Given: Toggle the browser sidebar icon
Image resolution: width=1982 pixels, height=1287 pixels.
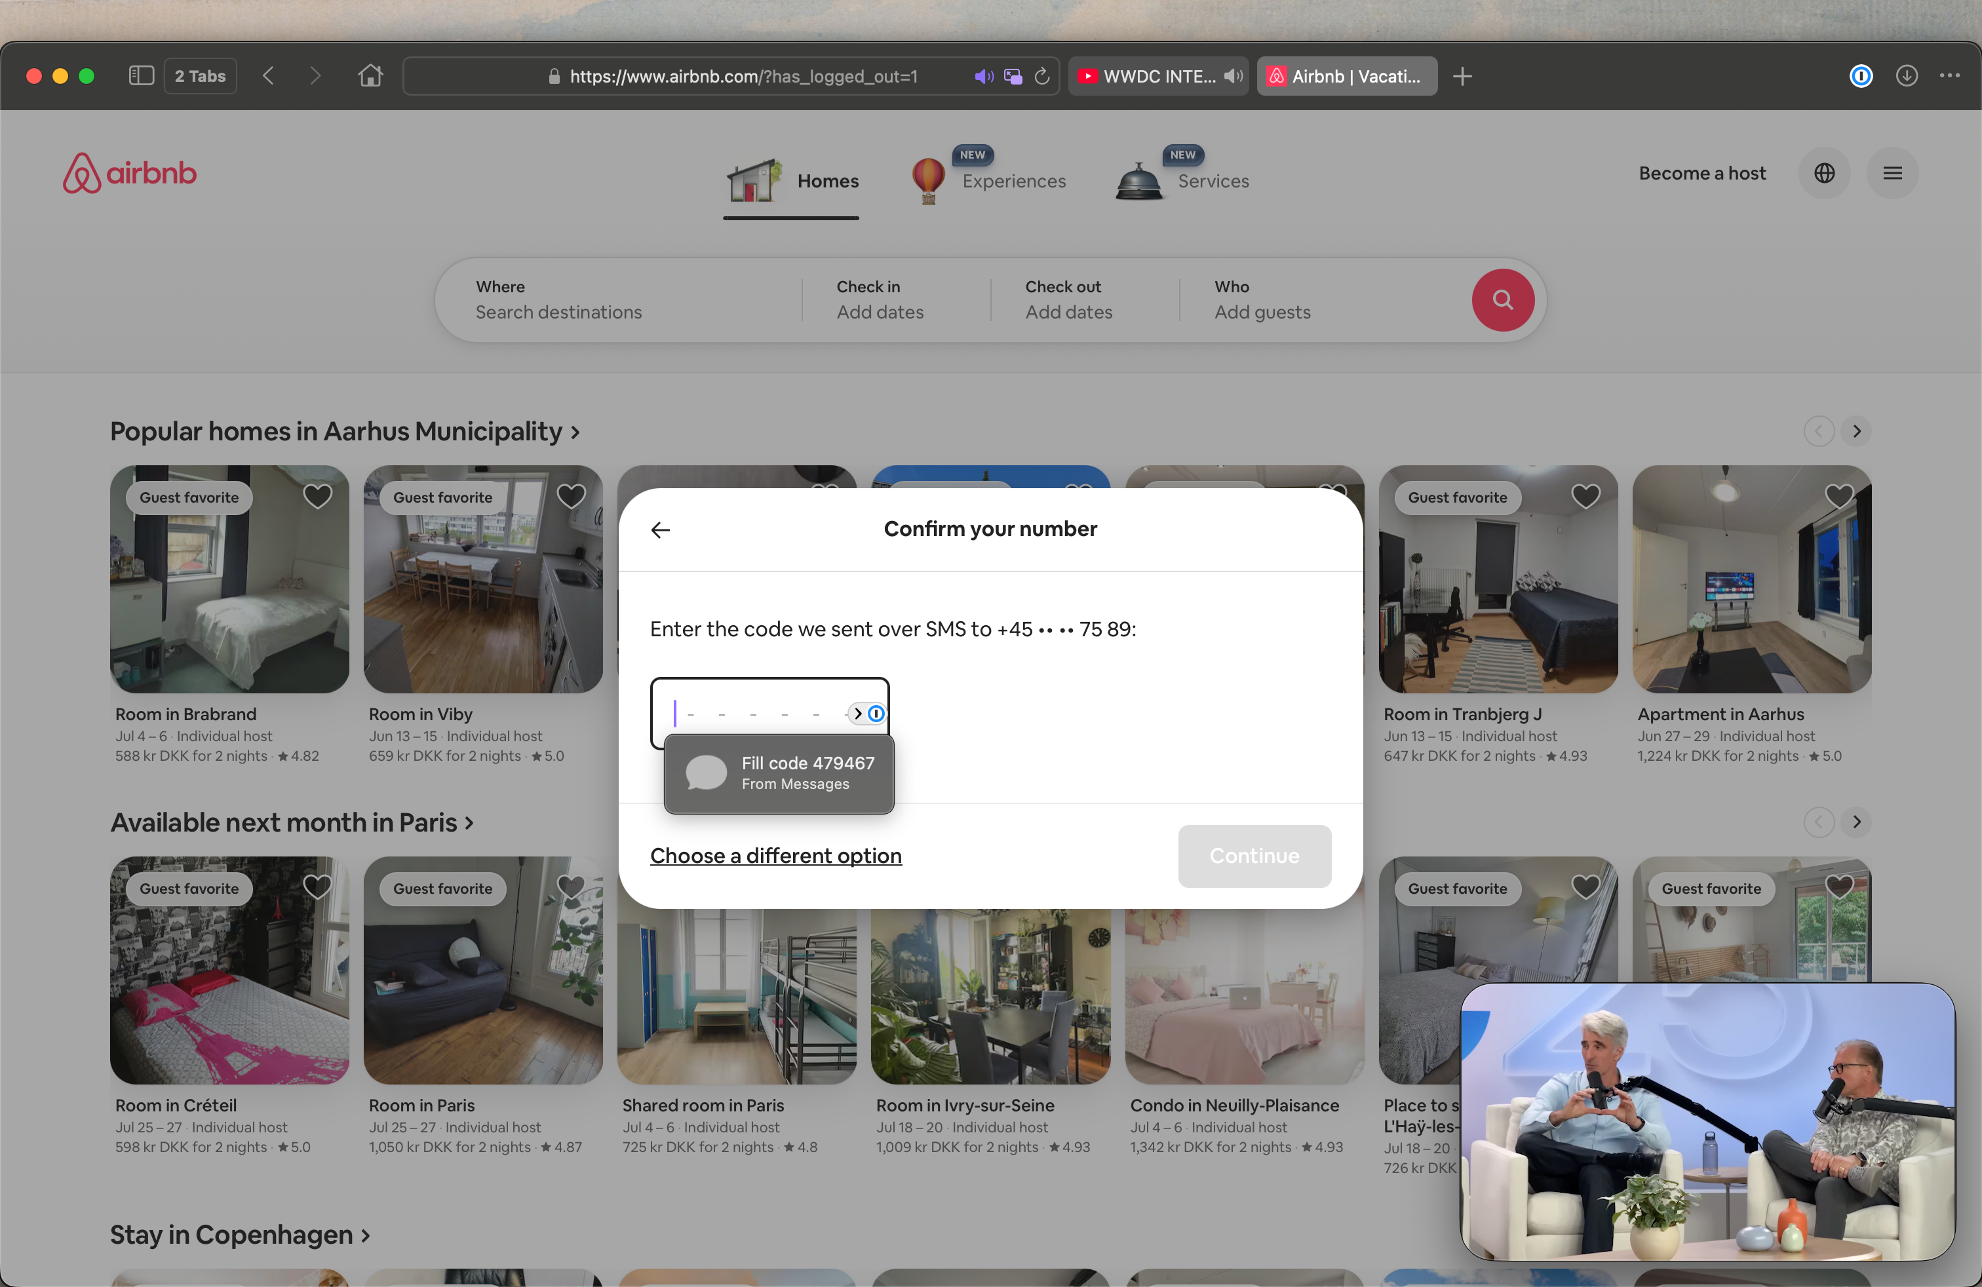Looking at the screenshot, I should click(x=141, y=76).
